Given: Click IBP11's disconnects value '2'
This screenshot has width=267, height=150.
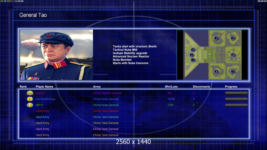Looking at the screenshot, I should coord(194,105).
